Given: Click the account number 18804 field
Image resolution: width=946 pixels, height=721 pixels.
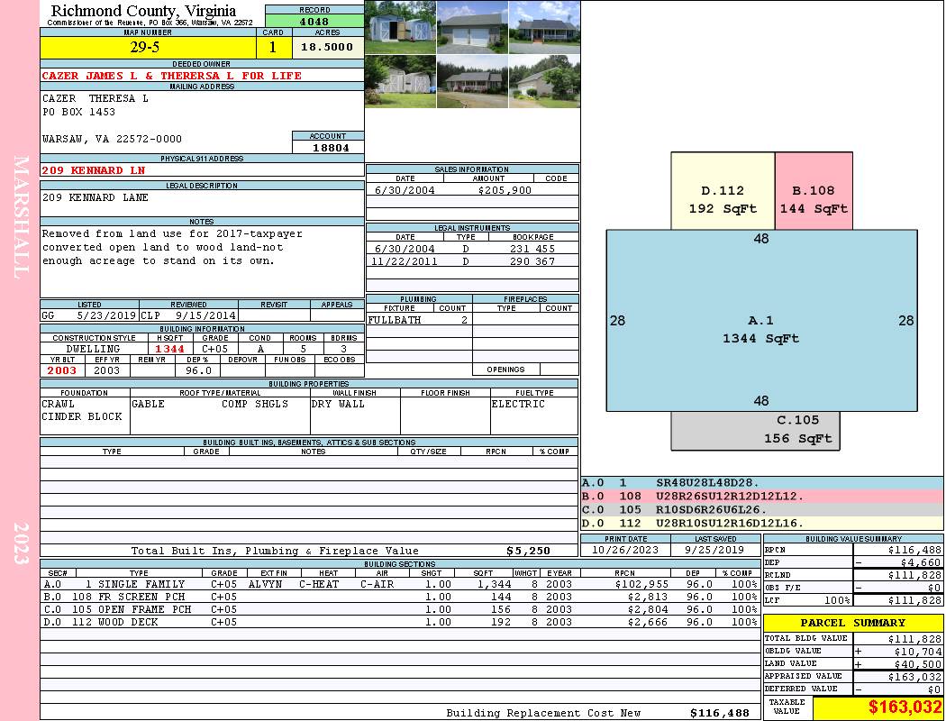Looking at the screenshot, I should (328, 147).
